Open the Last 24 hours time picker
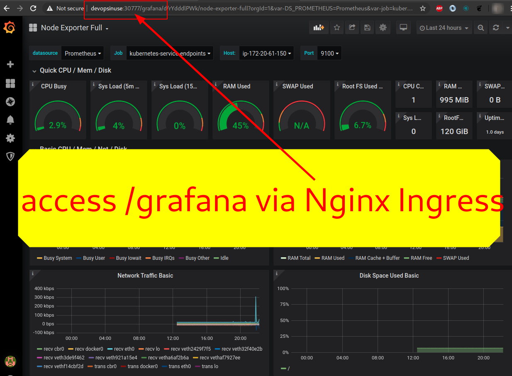Viewport: 512px width, 376px height. coord(444,28)
